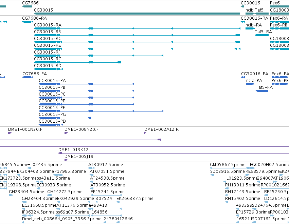This screenshot has height=224, width=289.
Task: Select protein Pex6-PB label
Action: (280, 81)
